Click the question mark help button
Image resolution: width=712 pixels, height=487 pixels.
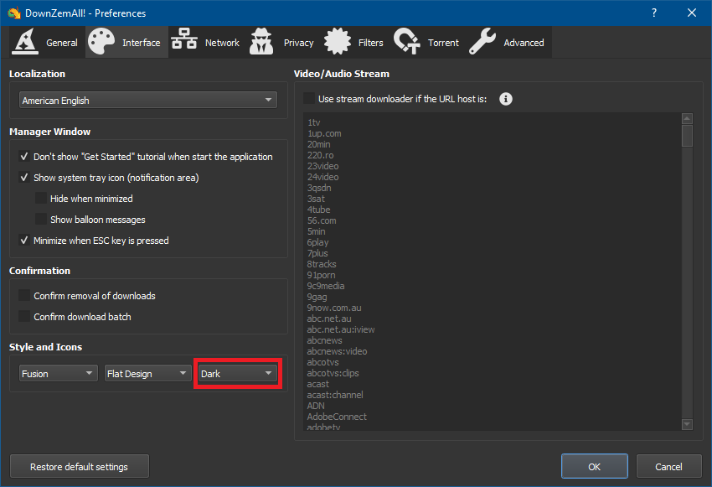click(654, 13)
